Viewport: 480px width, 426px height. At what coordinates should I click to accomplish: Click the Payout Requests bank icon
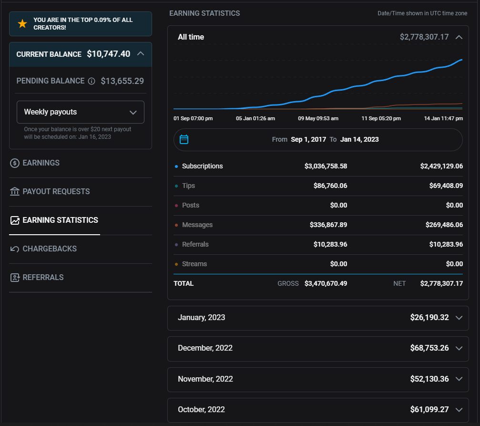tap(15, 192)
